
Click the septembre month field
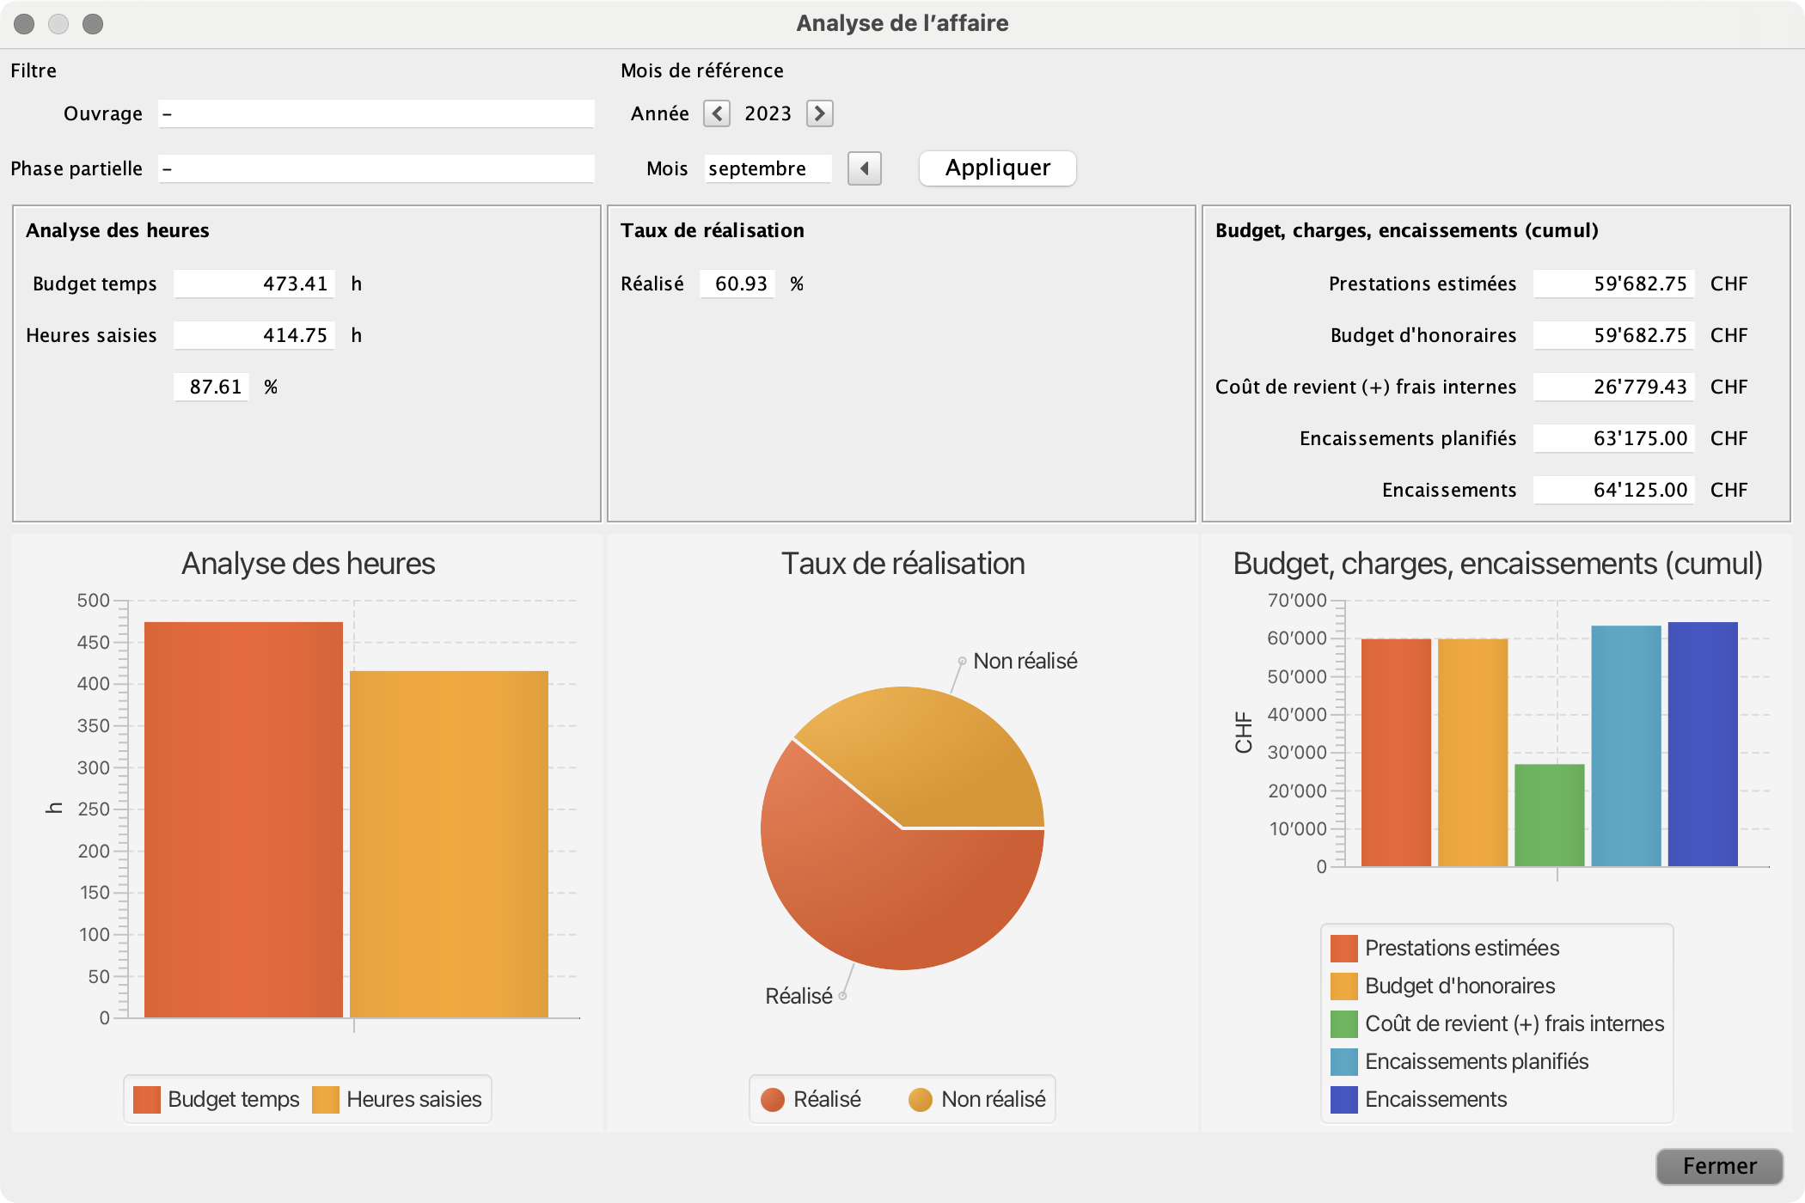pos(768,168)
